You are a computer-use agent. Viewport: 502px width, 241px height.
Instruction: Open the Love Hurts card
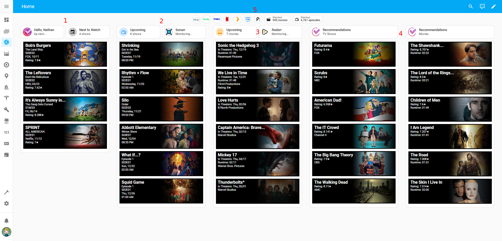[x=258, y=109]
